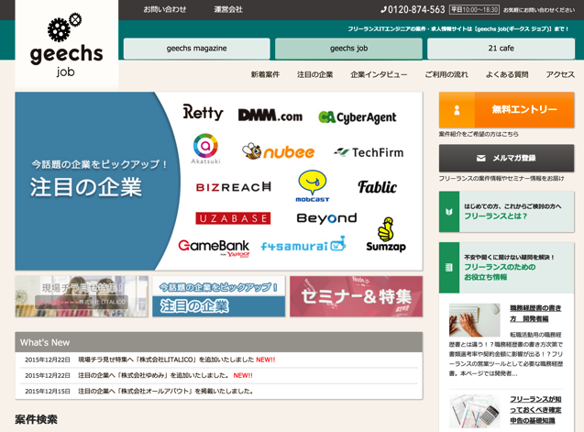Open フリーランスが知っておくべき確定申告 article link
Viewport: 584px width, 432px height.
[x=535, y=410]
